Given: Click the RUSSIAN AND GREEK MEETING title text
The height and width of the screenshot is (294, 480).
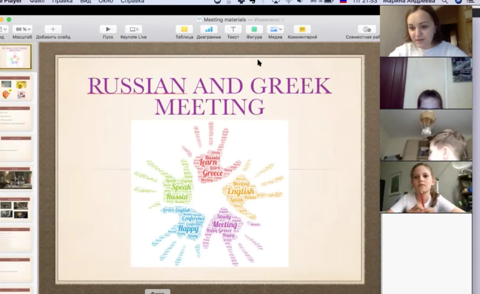Looking at the screenshot, I should pos(209,96).
